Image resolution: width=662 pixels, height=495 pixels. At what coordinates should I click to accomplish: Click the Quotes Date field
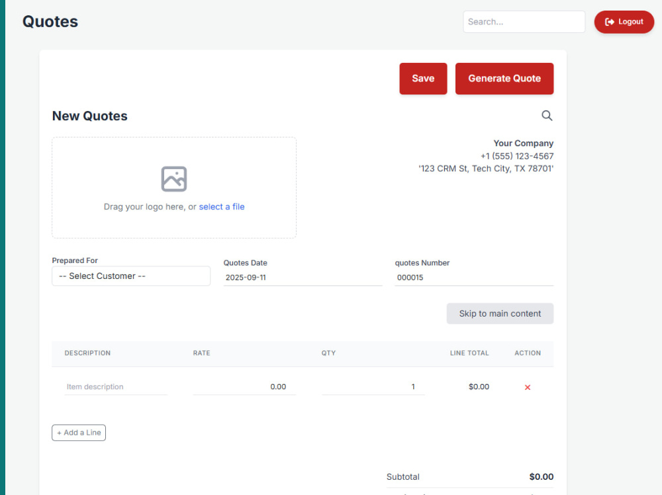point(303,278)
